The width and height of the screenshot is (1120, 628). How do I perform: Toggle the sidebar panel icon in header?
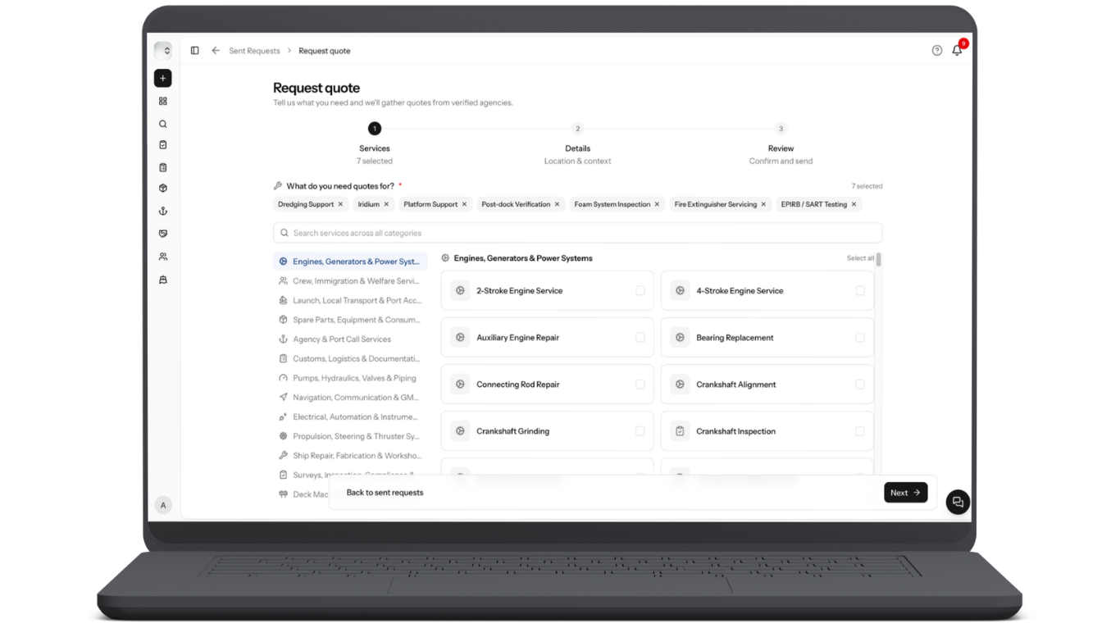click(x=195, y=51)
